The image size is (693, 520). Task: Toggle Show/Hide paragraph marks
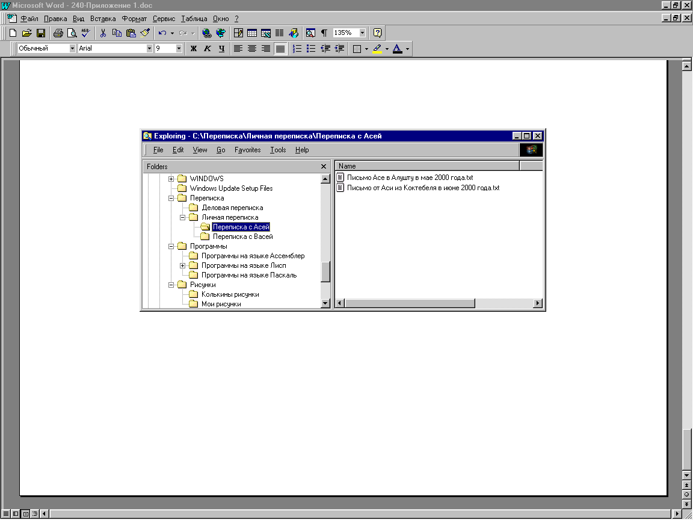[x=324, y=32]
